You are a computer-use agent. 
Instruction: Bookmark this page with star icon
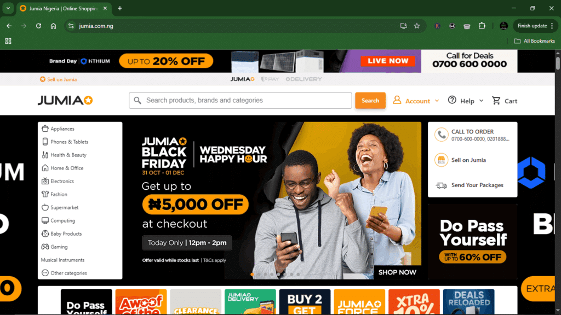[417, 26]
